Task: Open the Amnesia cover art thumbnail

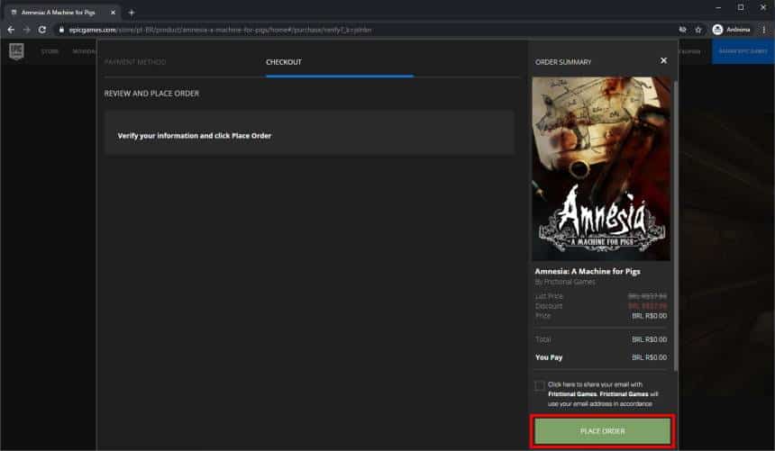Action: pyautogui.click(x=601, y=168)
